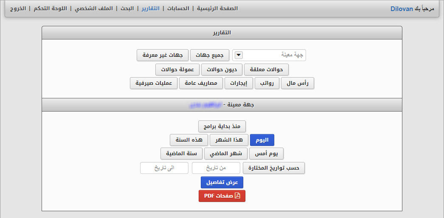Image resolution: width=444 pixels, height=218 pixels.
Task: Click the الخروج logout link
Action: pyautogui.click(x=18, y=8)
